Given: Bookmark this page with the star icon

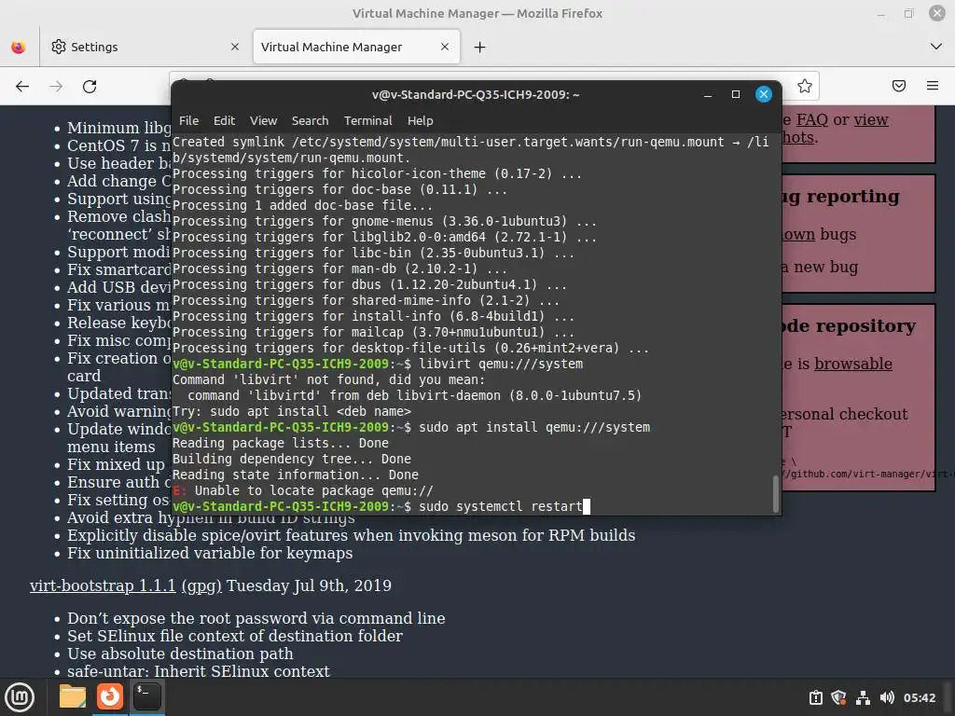Looking at the screenshot, I should pos(805,86).
